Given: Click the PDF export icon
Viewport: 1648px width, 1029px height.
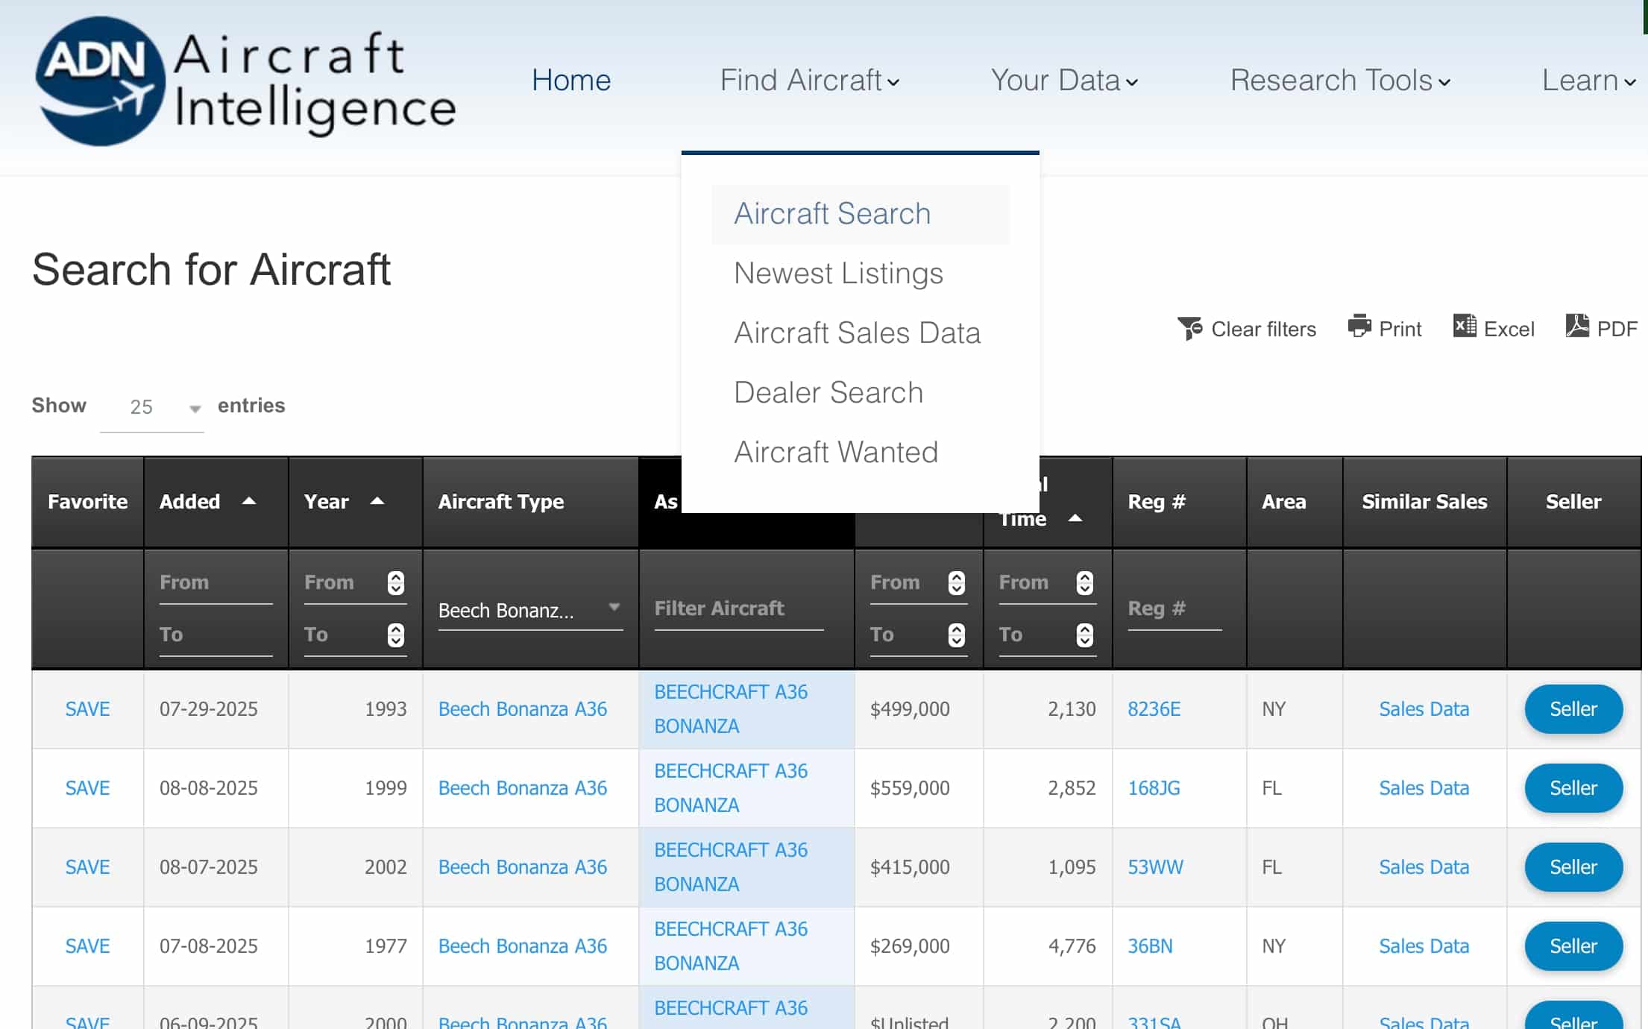Looking at the screenshot, I should click(1577, 326).
